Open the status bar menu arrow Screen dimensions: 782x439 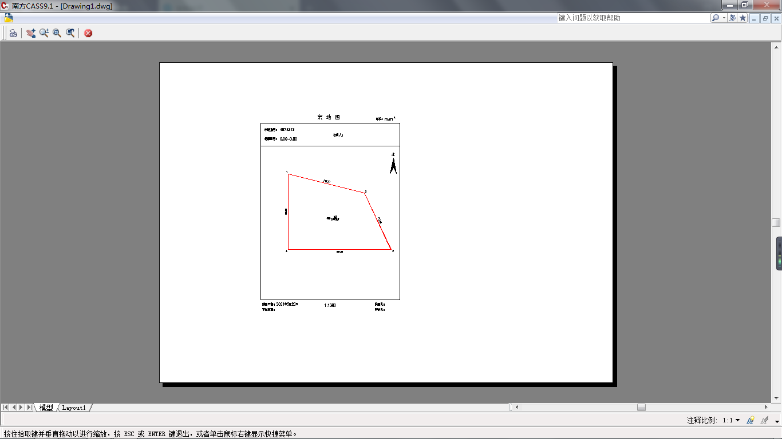click(777, 421)
